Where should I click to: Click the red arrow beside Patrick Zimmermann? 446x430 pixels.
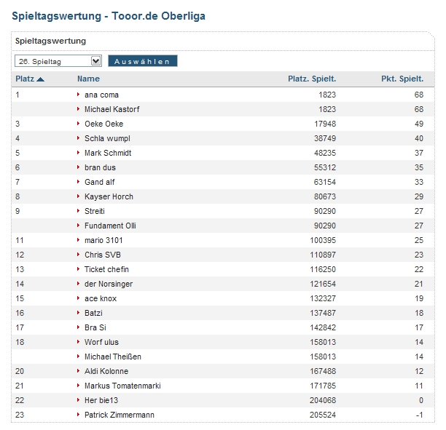(x=79, y=415)
